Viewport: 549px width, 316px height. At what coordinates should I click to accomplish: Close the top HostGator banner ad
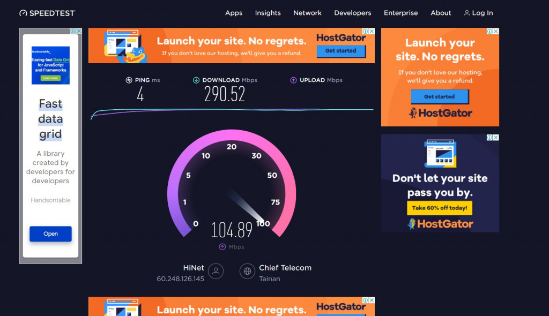click(372, 31)
